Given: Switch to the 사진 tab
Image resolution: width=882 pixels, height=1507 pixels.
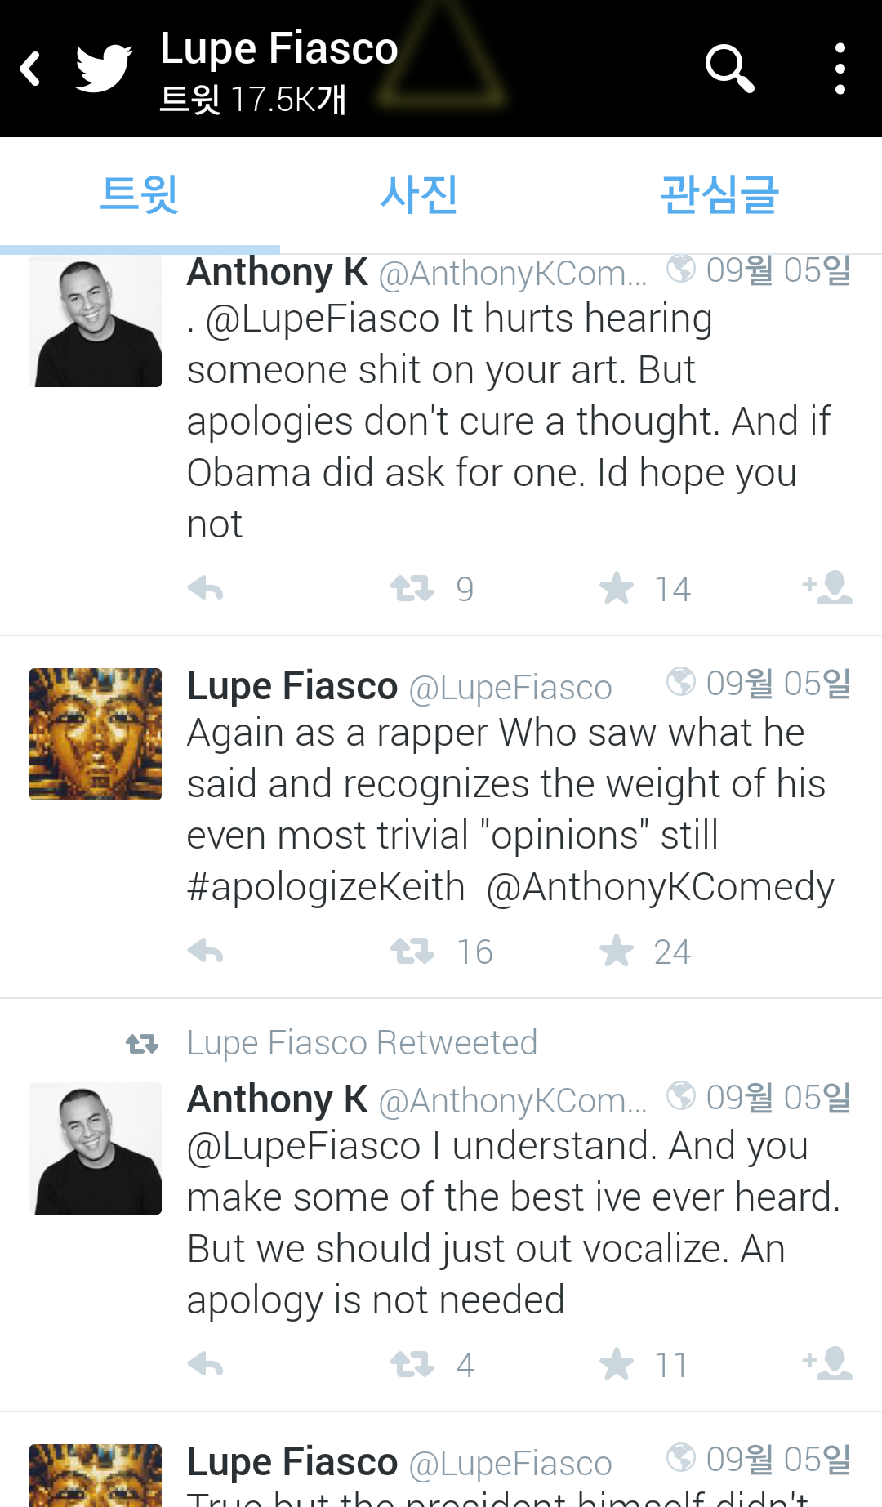Looking at the screenshot, I should pos(418,194).
